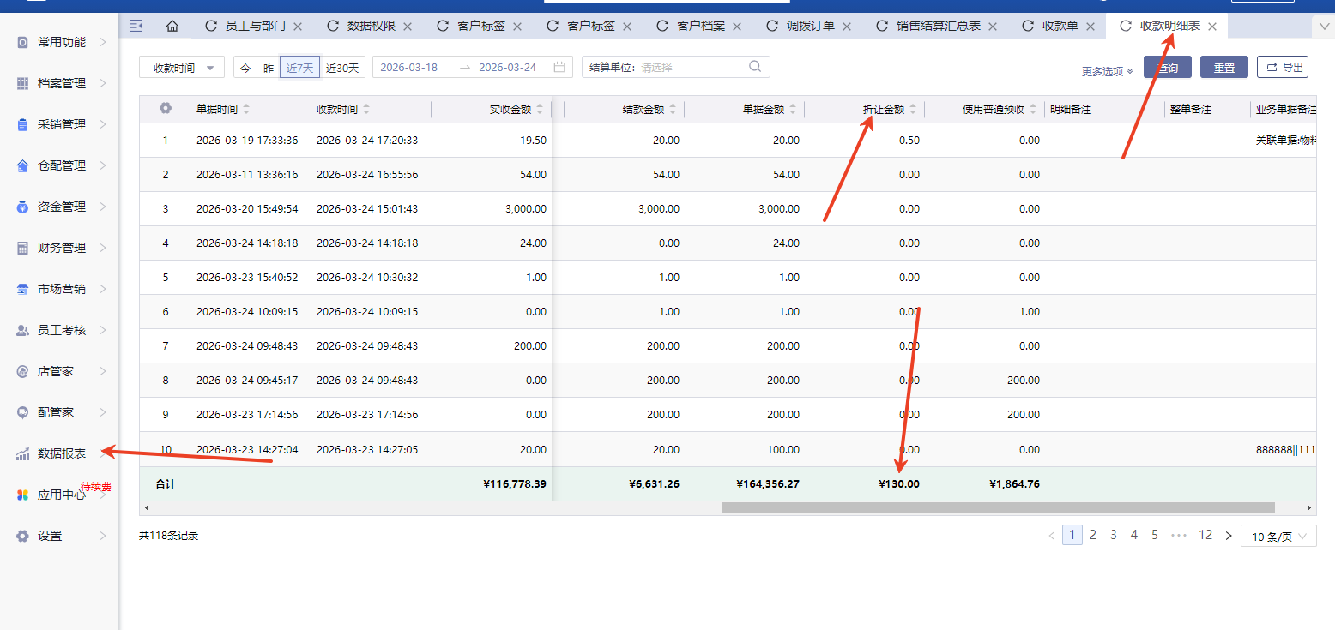The height and width of the screenshot is (630, 1335).
Task: Select the 昨 (yesterday) quick filter
Action: (x=269, y=68)
